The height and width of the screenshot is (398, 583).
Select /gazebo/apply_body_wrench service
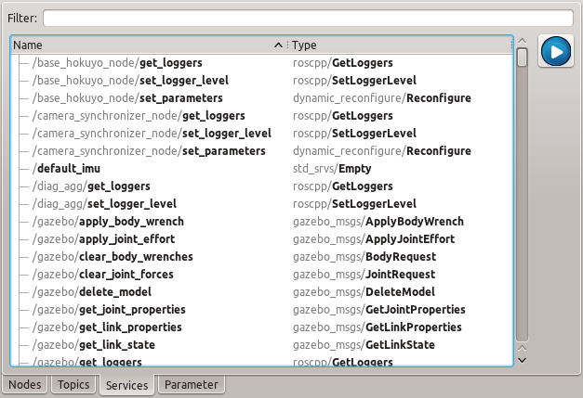[108, 222]
